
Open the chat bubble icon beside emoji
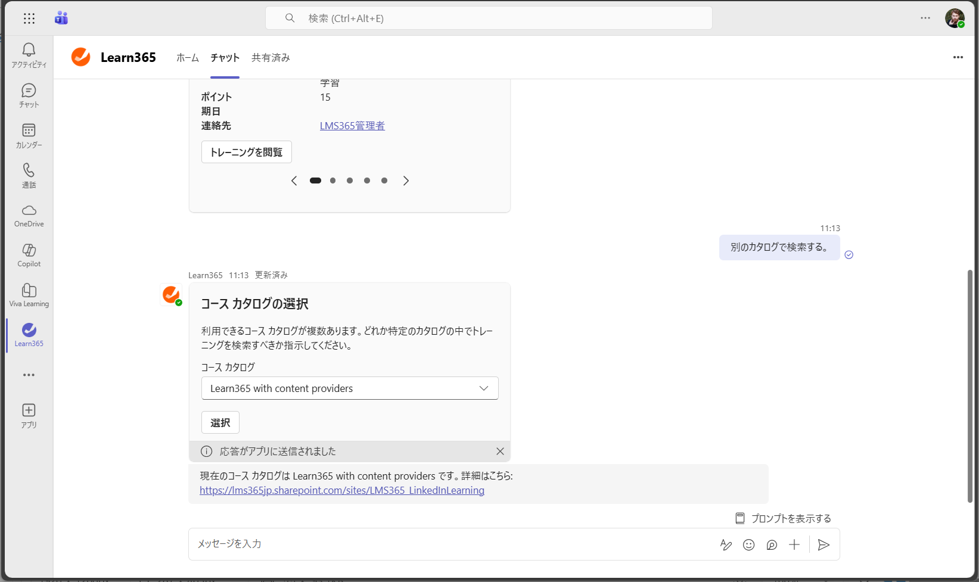point(772,544)
